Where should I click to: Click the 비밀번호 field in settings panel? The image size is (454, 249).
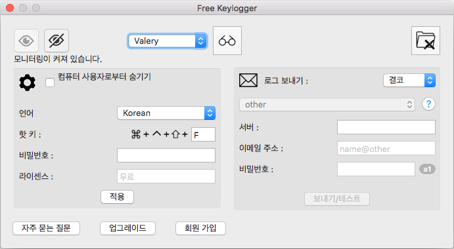pos(166,155)
